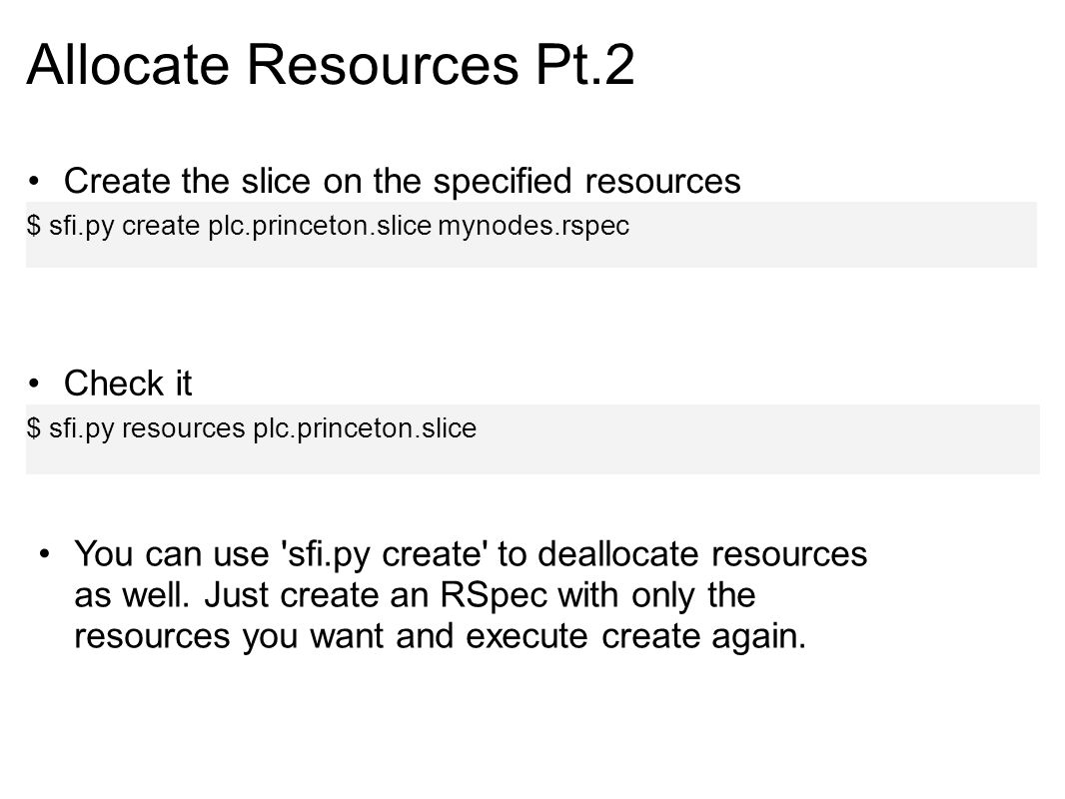Click the dollar sign in the resources command

click(34, 428)
